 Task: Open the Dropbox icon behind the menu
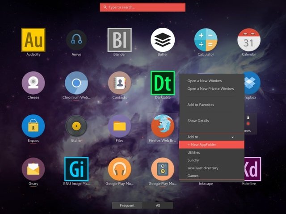click(x=252, y=83)
